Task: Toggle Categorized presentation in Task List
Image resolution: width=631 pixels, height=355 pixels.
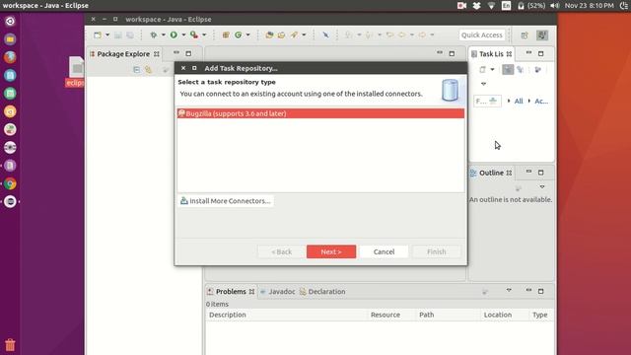Action: [508, 70]
